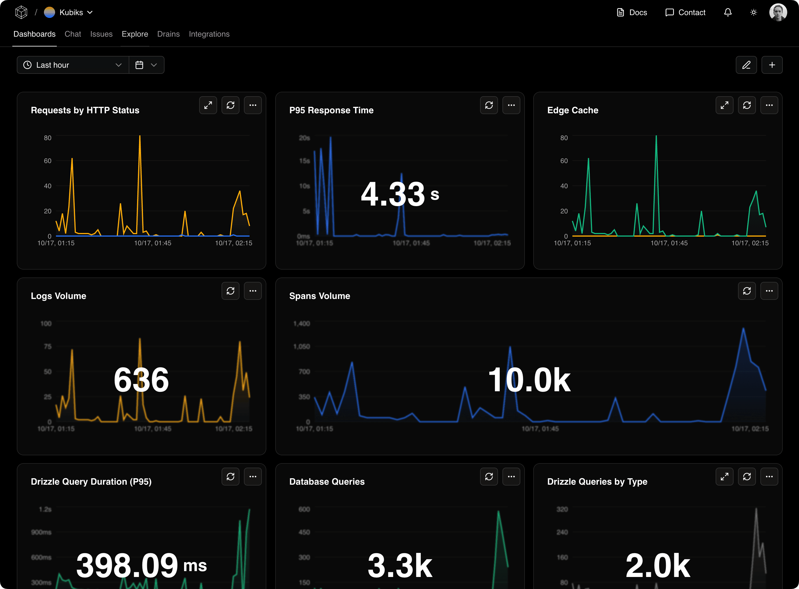Refresh the Spans Volume panel
The width and height of the screenshot is (799, 589).
point(747,291)
